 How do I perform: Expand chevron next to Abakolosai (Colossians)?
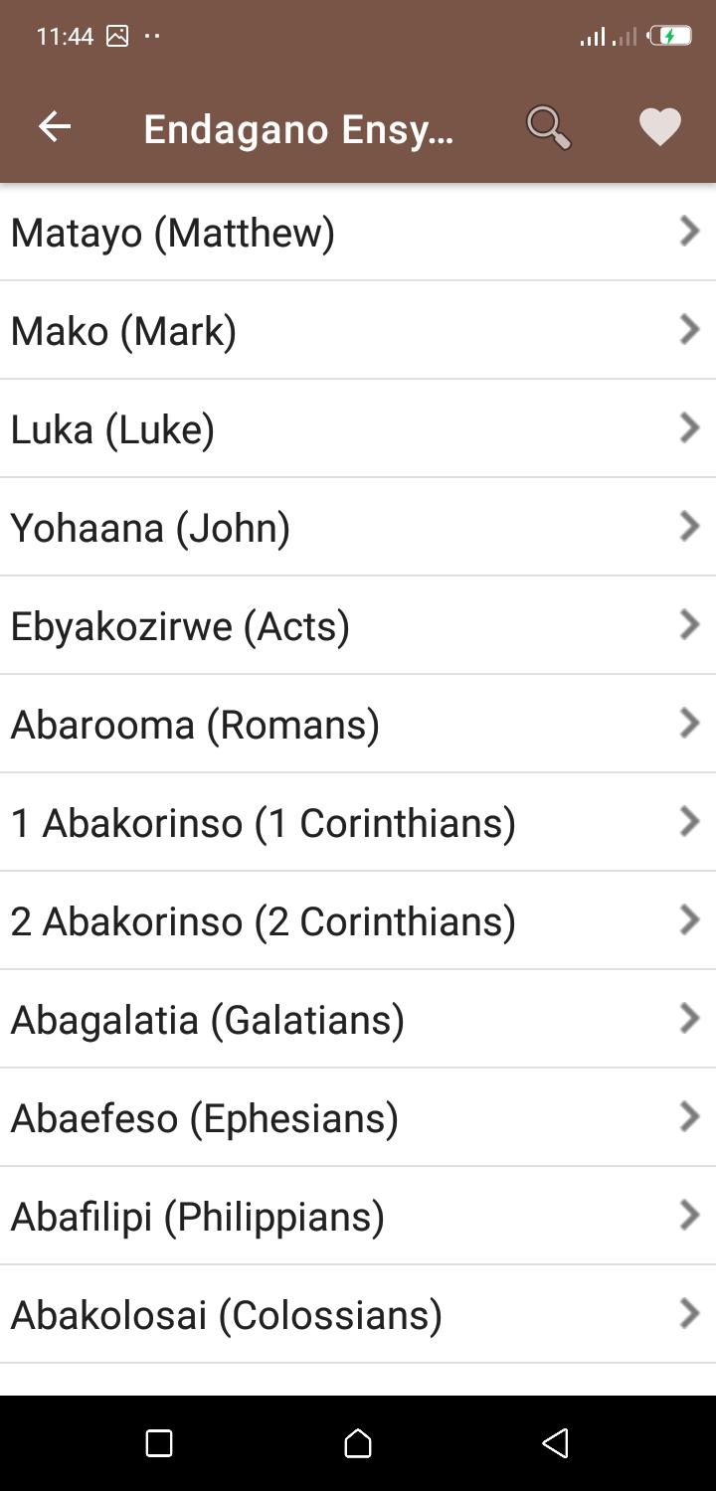point(689,1314)
